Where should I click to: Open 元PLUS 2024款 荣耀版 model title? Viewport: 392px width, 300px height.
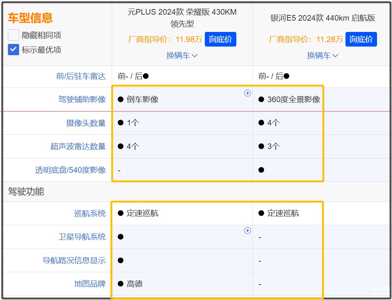(x=182, y=18)
